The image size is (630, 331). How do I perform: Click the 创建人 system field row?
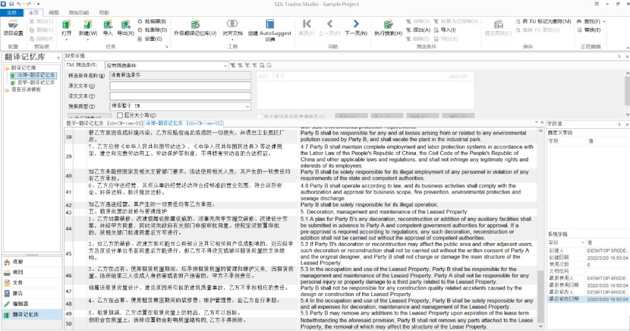coord(588,251)
